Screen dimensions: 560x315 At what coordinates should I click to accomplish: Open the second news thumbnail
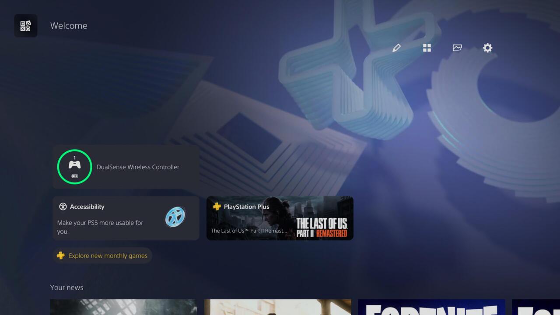pos(277,307)
